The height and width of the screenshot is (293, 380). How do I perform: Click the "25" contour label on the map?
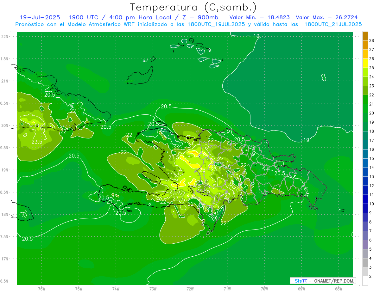coord(202,170)
